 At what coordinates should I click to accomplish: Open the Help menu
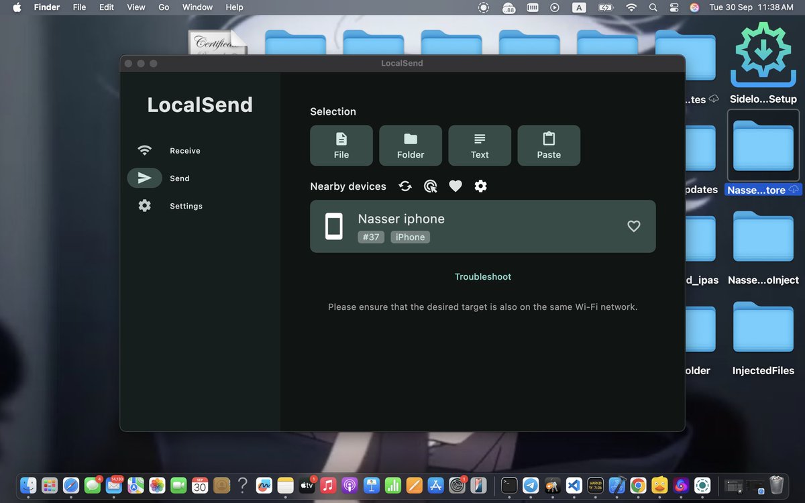pyautogui.click(x=234, y=7)
